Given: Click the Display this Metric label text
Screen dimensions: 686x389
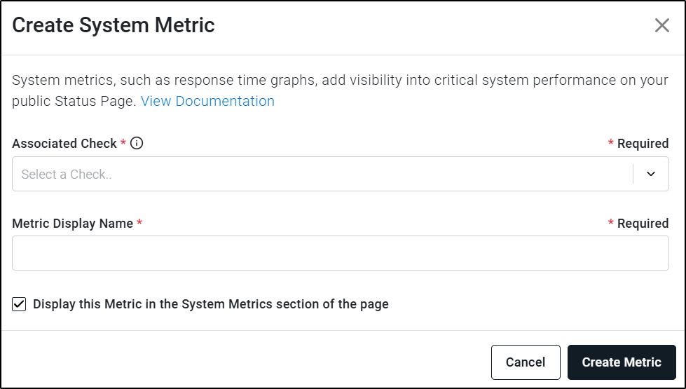Looking at the screenshot, I should click(x=211, y=304).
